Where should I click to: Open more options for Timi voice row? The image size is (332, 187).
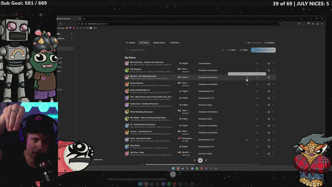click(x=273, y=98)
